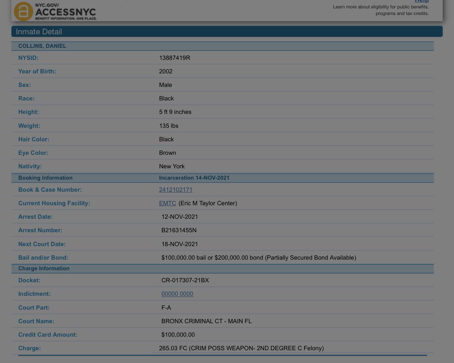Select the Charge Information section heading

[x=44, y=268]
